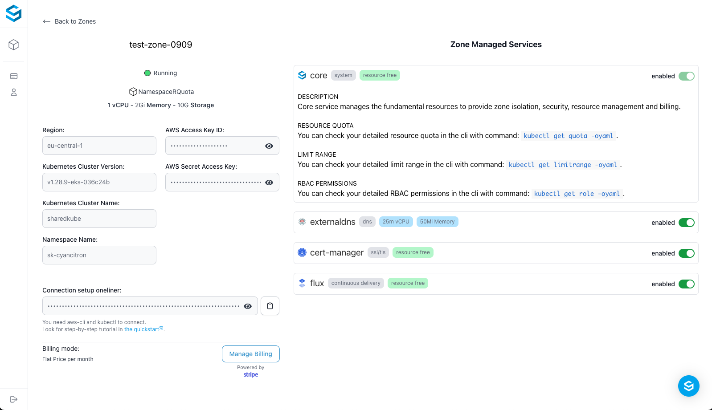The image size is (712, 410).
Task: Open the user profile icon in sidebar
Action: pos(14,92)
